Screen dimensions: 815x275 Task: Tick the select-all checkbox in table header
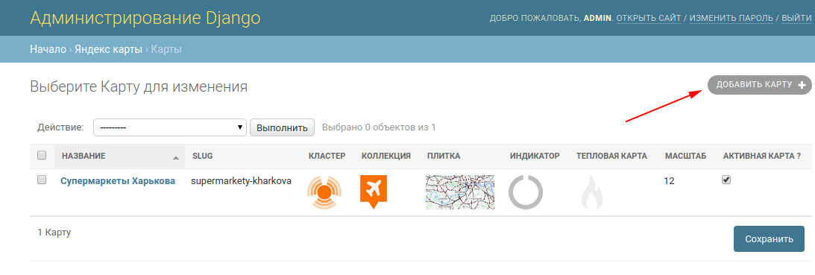[42, 155]
